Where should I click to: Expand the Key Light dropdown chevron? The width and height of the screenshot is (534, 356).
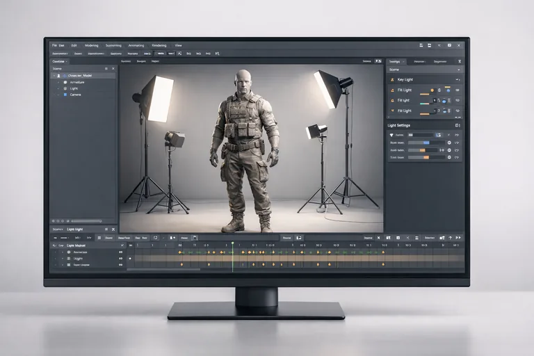click(457, 80)
